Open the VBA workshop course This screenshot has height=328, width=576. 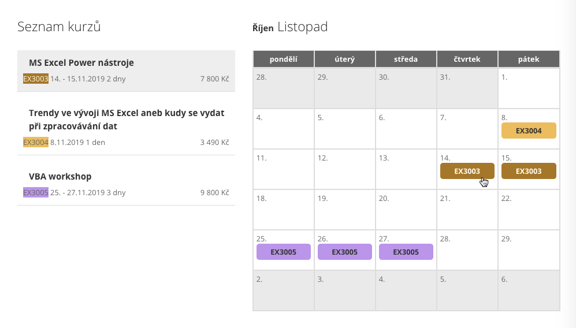(60, 177)
